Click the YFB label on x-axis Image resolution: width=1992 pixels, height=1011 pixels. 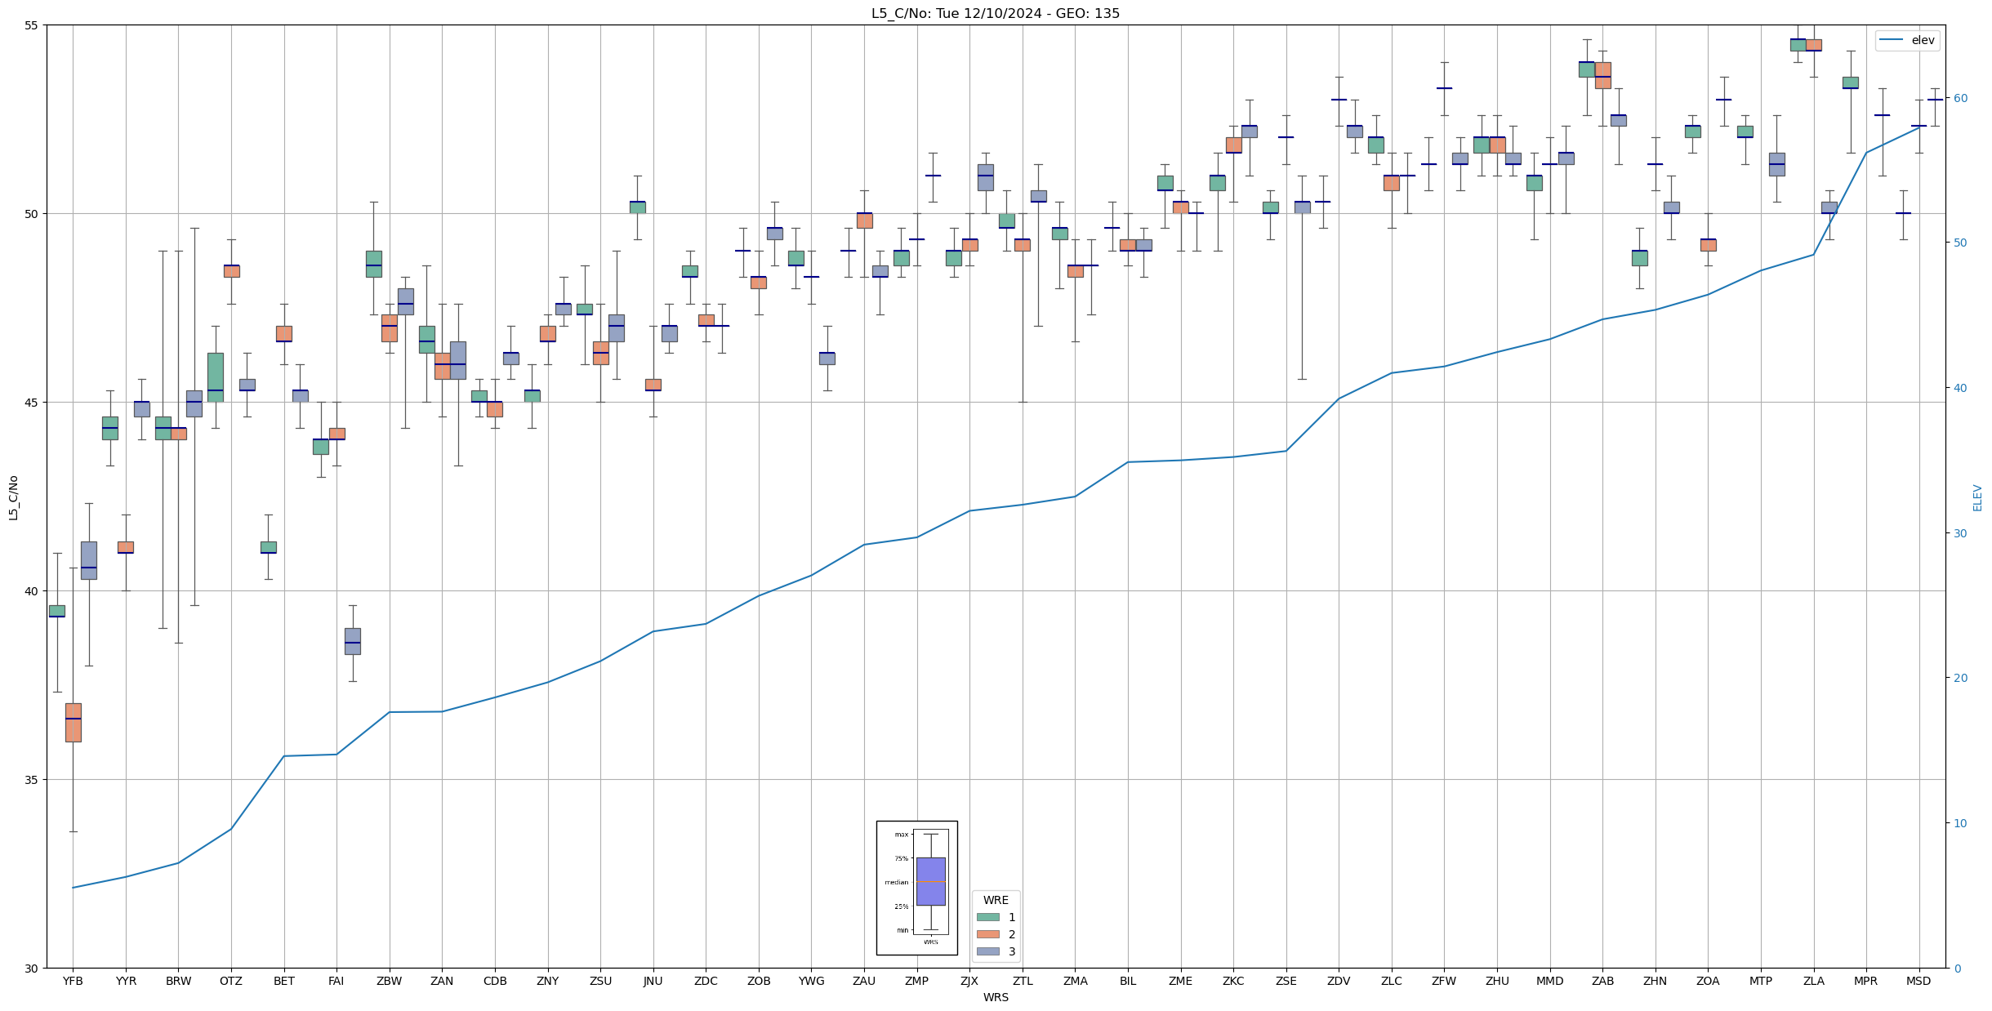pyautogui.click(x=73, y=981)
